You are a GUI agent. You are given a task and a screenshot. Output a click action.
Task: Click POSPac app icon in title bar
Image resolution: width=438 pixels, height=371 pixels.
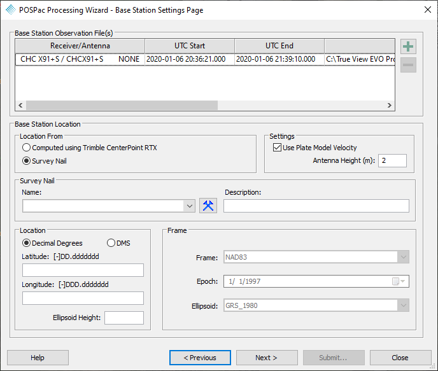coord(11,10)
